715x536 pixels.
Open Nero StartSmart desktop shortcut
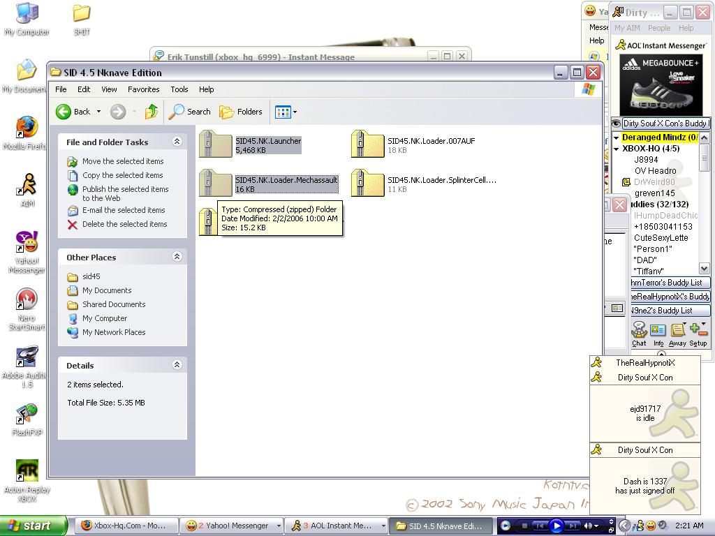(x=27, y=309)
